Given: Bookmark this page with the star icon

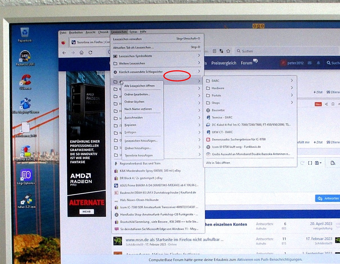Looking at the screenshot, I should (x=228, y=51).
